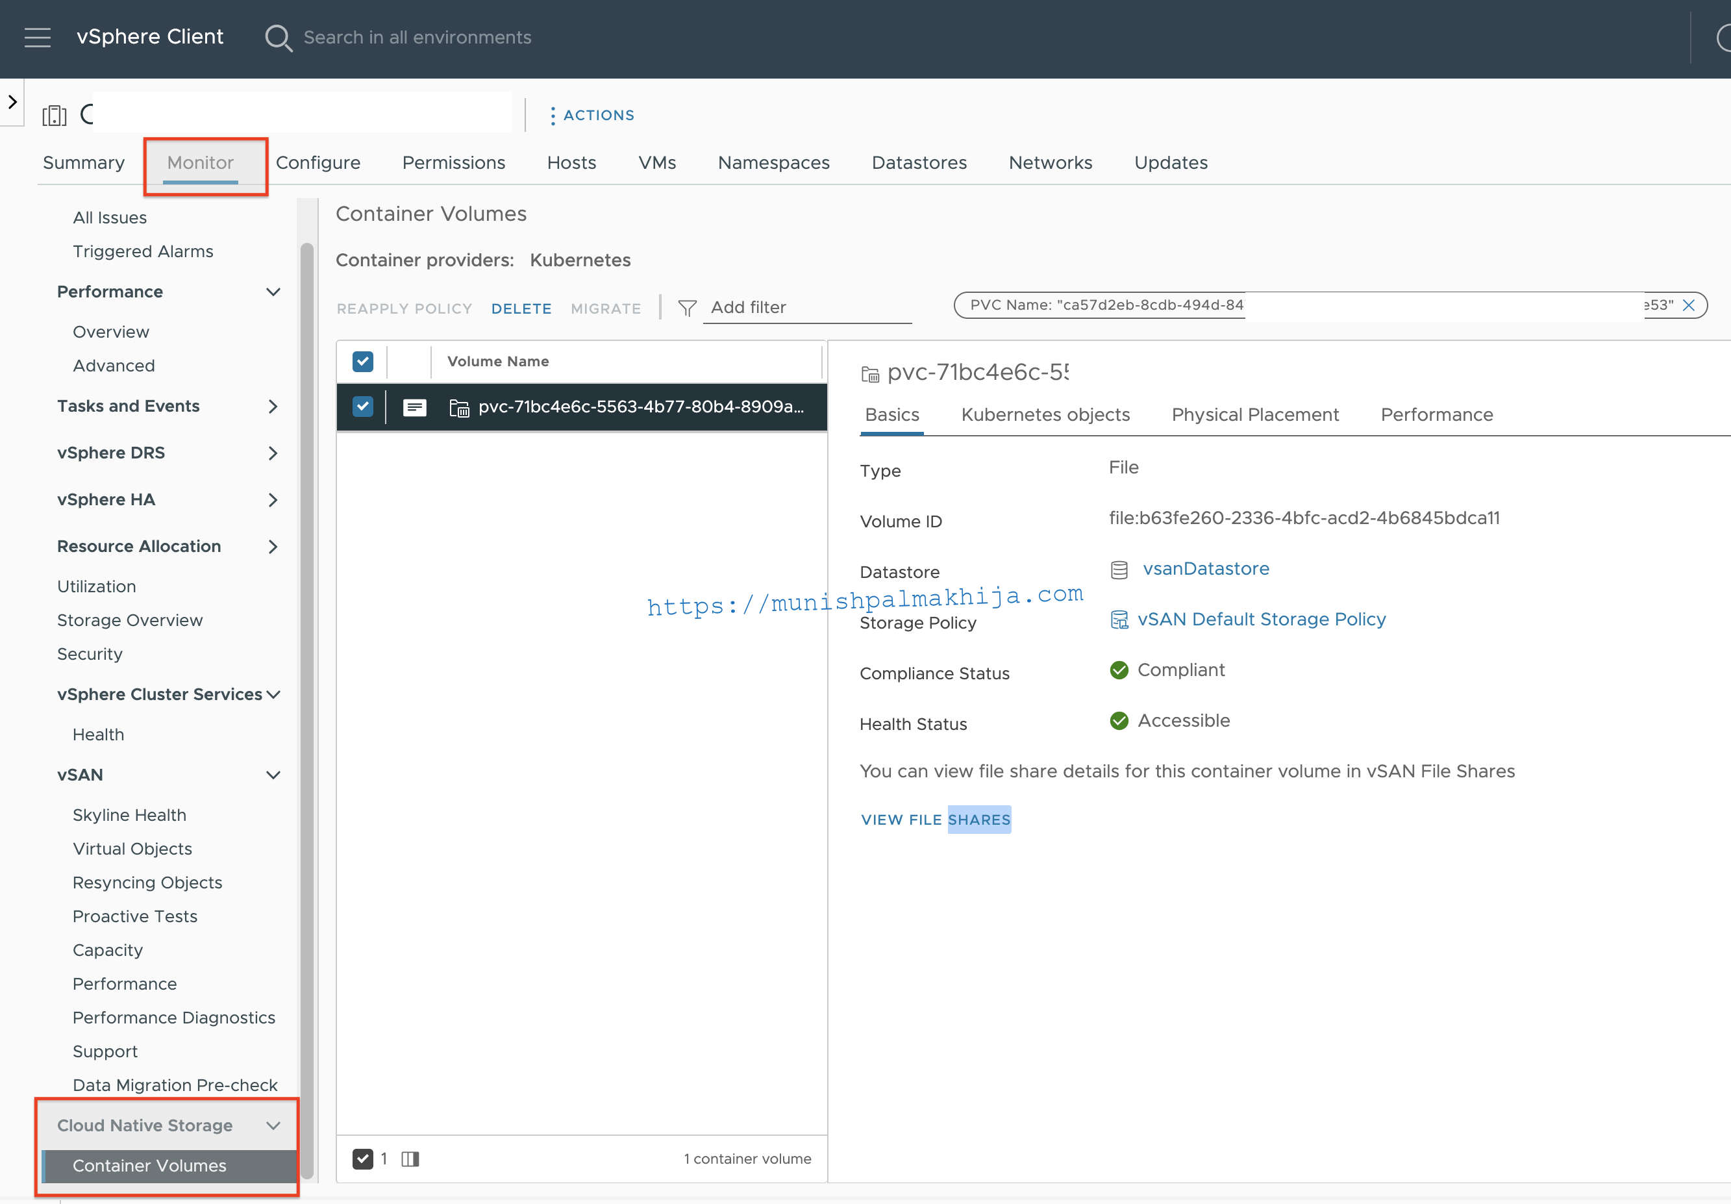Open the volume Performance tab

(x=1437, y=415)
